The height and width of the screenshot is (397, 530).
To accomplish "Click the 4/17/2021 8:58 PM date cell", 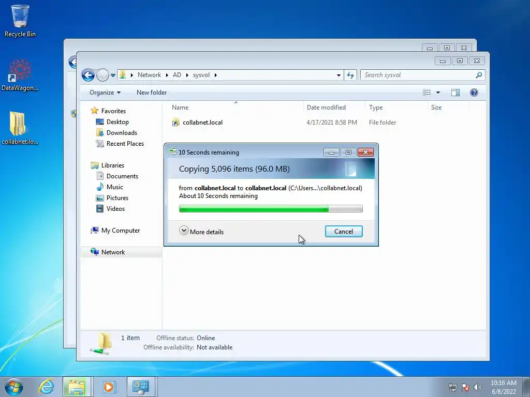I will click(332, 123).
